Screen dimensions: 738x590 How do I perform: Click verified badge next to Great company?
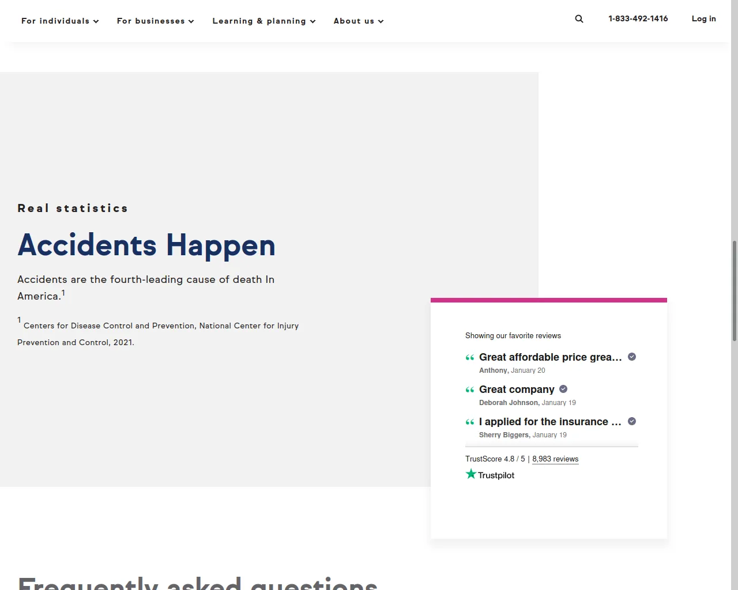pos(563,389)
